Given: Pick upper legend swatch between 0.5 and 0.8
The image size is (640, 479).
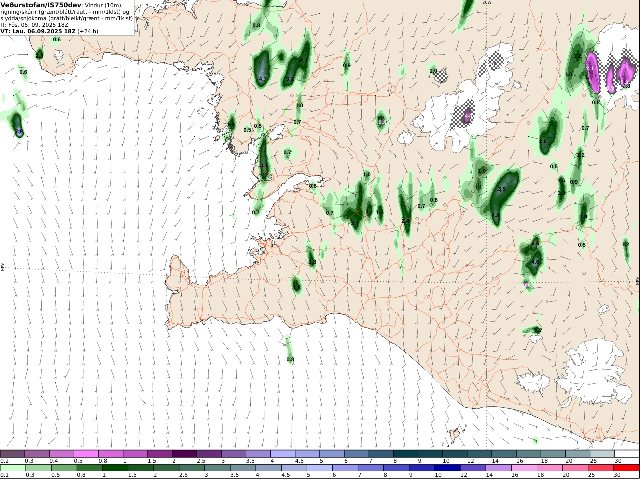Looking at the screenshot, I should (x=86, y=453).
